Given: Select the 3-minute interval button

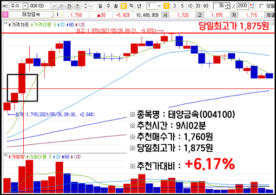Looking at the screenshot, I should (174, 6).
